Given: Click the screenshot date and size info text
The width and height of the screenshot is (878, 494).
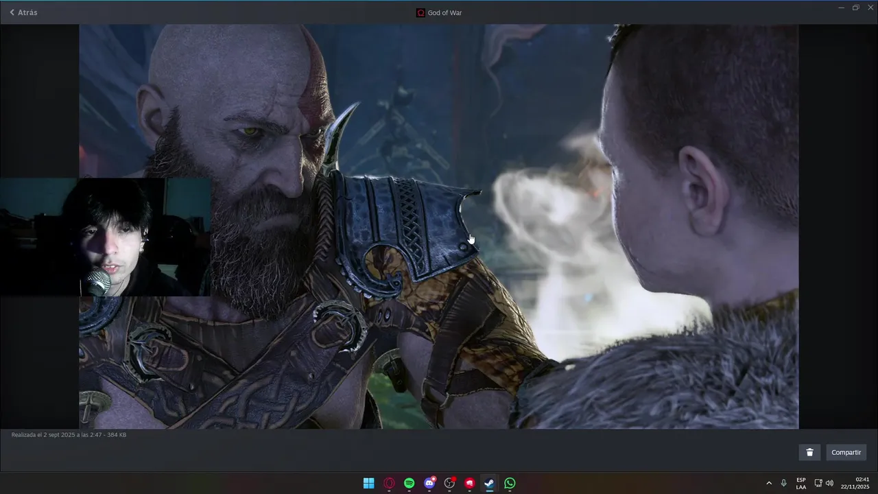Looking at the screenshot, I should tap(69, 434).
